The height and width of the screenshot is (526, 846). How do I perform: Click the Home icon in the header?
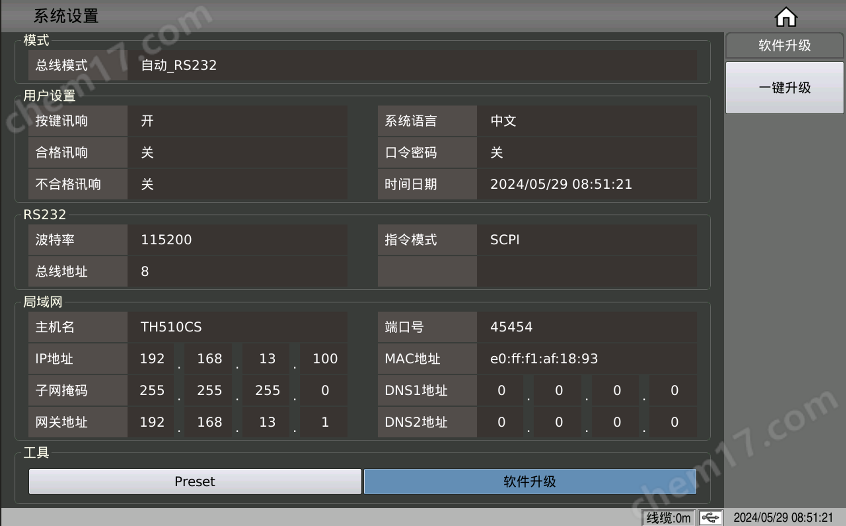click(786, 17)
